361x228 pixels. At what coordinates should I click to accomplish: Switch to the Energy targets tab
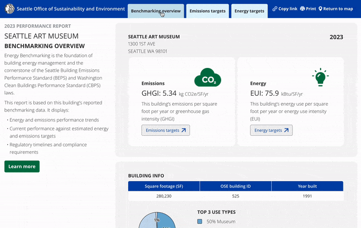(250, 11)
